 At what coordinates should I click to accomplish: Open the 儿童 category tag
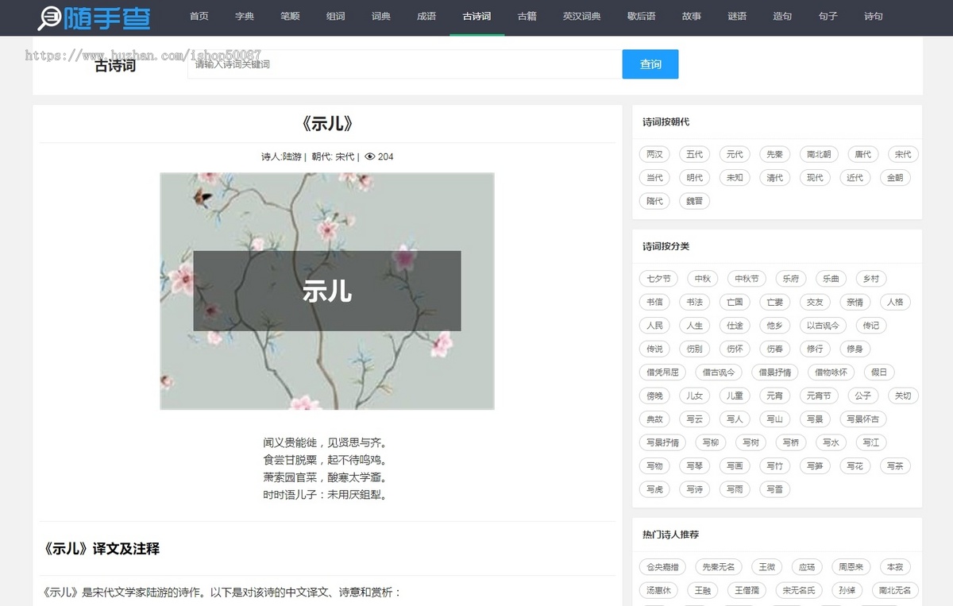(x=735, y=396)
